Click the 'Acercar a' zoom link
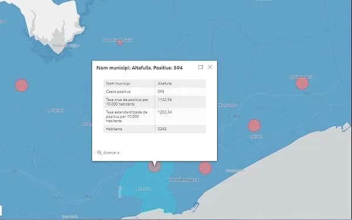The image size is (352, 220). 111,153
